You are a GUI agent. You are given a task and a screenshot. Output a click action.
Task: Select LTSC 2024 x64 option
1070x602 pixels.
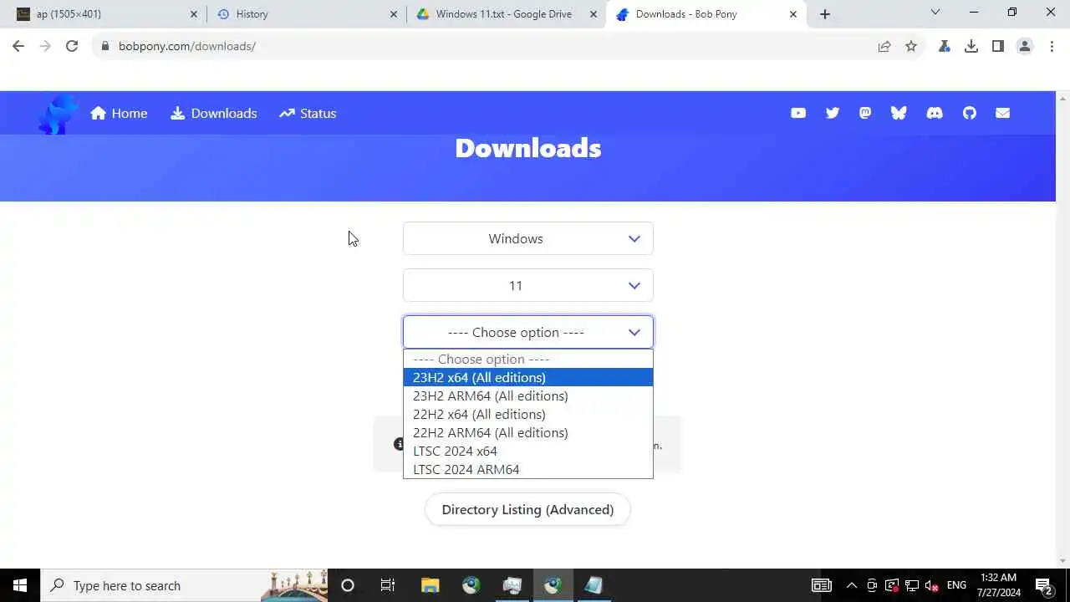point(527,451)
